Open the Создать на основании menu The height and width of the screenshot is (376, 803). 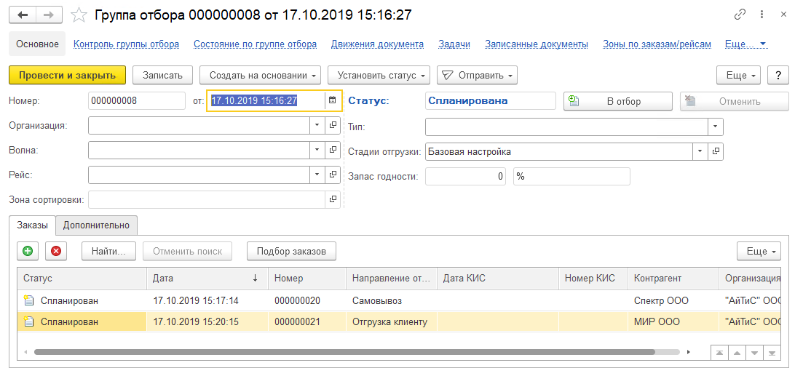(260, 75)
